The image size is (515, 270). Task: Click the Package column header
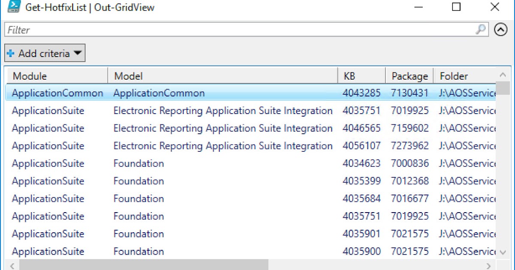point(408,75)
